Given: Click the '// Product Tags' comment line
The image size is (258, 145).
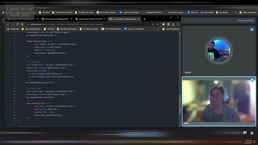Looking at the screenshot, I should click(x=33, y=89).
